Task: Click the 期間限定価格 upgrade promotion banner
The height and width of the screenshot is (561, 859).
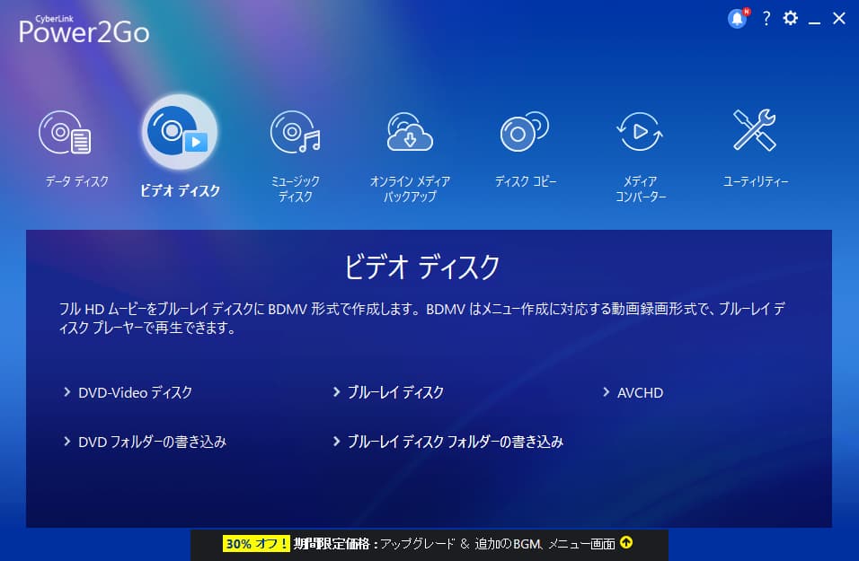Action: pos(429,544)
